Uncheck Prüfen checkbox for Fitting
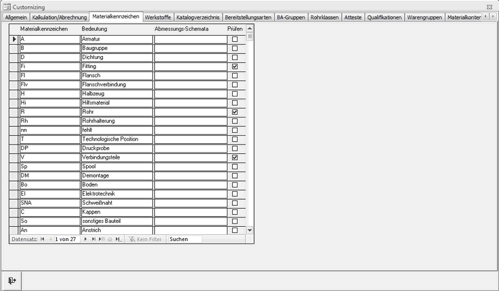499x291 pixels. coord(235,67)
